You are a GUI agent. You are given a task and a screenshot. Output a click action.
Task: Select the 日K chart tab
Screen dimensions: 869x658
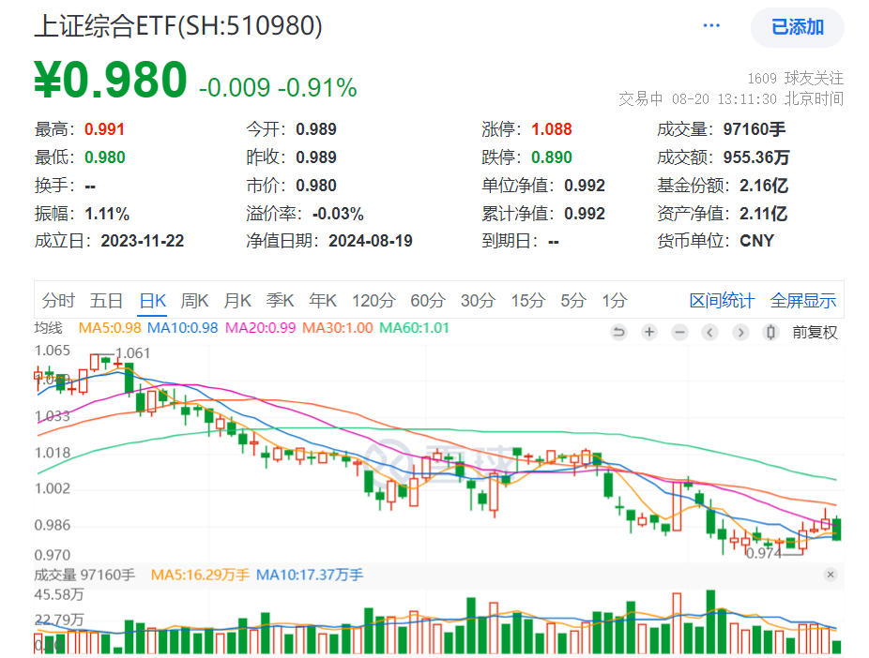pos(152,301)
